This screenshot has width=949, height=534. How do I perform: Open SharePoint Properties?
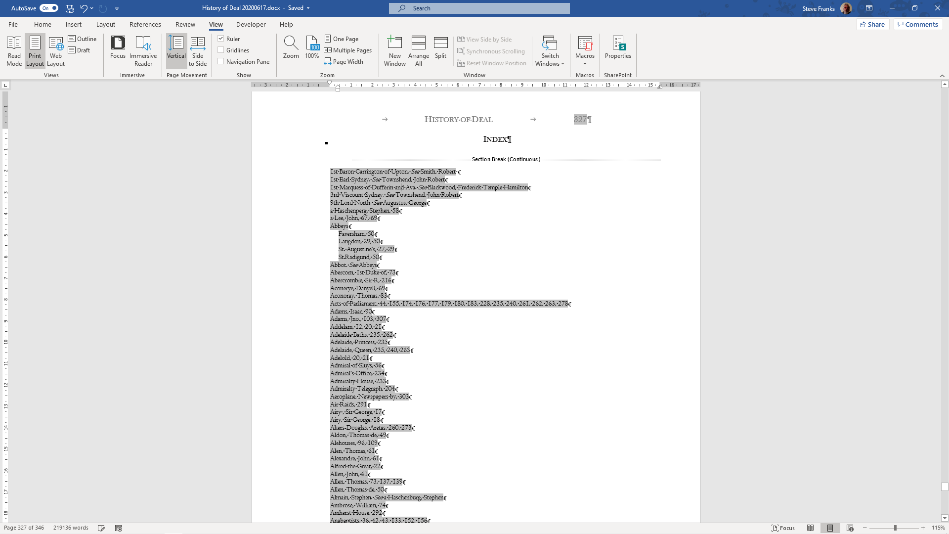coord(618,47)
